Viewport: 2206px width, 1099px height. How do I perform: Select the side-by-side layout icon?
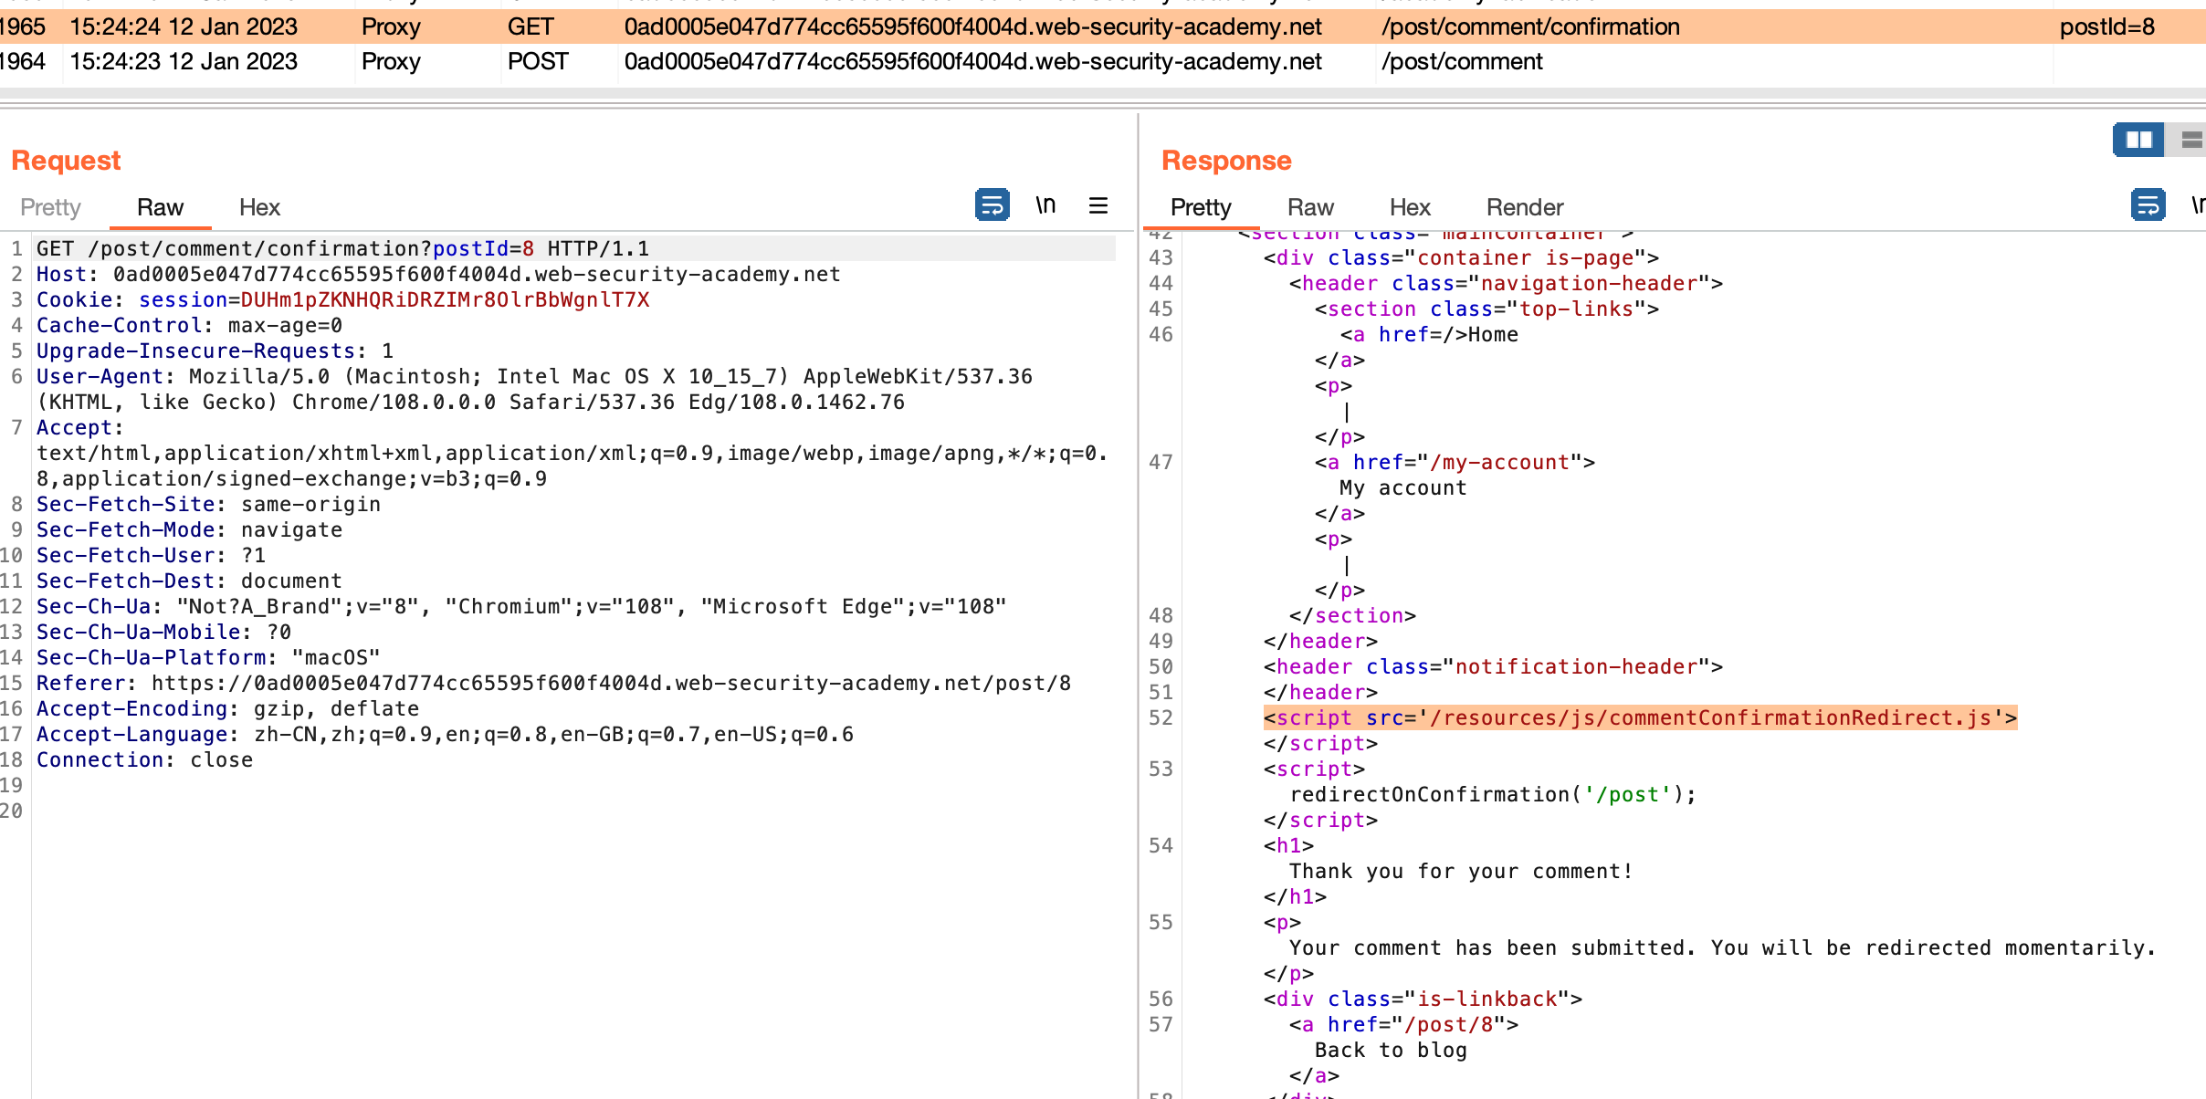(x=2138, y=140)
